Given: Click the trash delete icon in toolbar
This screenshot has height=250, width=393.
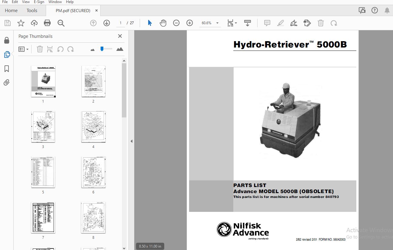Looking at the screenshot, I should click(x=321, y=23).
